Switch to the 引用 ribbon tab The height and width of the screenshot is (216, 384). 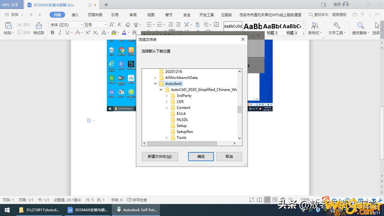pos(115,15)
